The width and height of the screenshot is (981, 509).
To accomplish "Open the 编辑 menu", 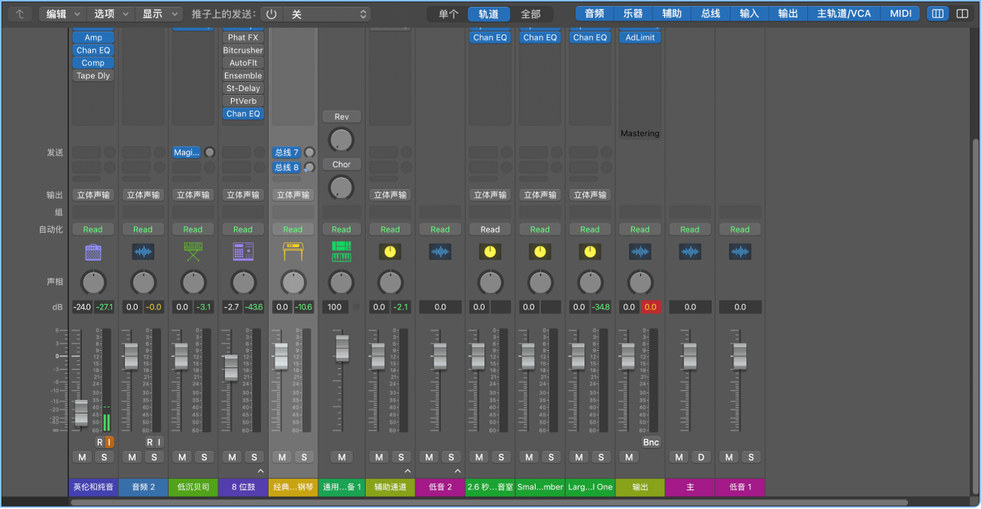I will point(62,14).
